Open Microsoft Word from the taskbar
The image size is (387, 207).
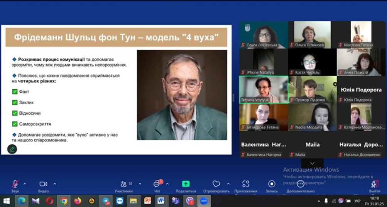click(x=160, y=200)
